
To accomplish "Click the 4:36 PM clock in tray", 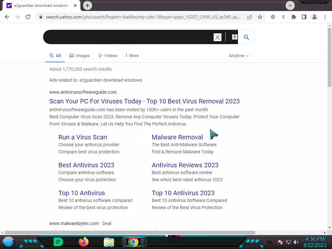I will 314,239.
